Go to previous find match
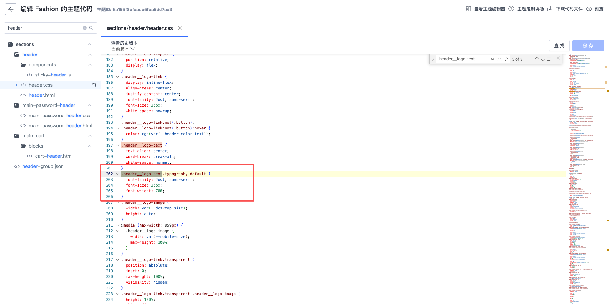The image size is (609, 304). [x=537, y=59]
